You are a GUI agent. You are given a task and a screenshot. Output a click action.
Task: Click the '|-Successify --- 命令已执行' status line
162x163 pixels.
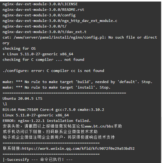pyautogui.click(x=38, y=160)
